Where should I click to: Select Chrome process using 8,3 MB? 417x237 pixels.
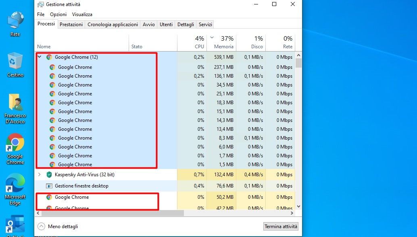[165, 138]
